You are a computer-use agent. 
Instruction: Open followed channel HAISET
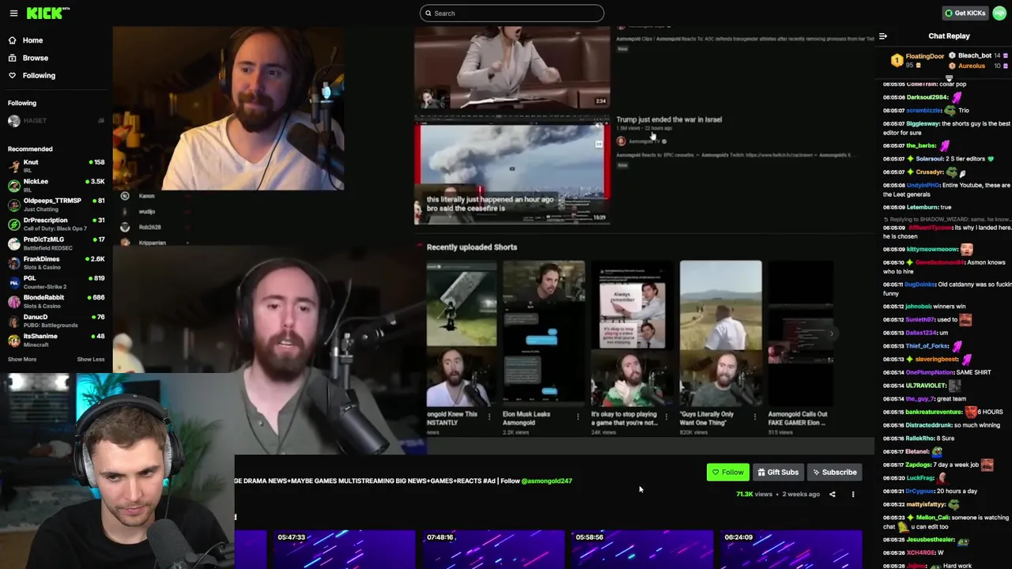(x=55, y=121)
